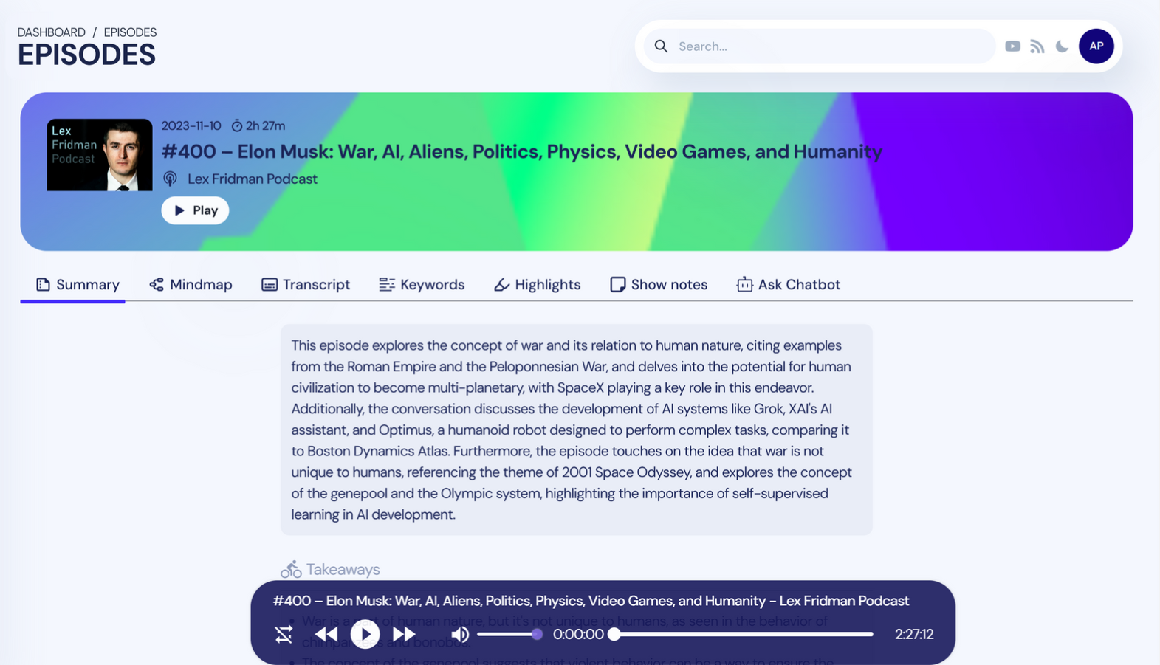
Task: Go to DASHBOARD breadcrumb link
Action: pos(51,32)
